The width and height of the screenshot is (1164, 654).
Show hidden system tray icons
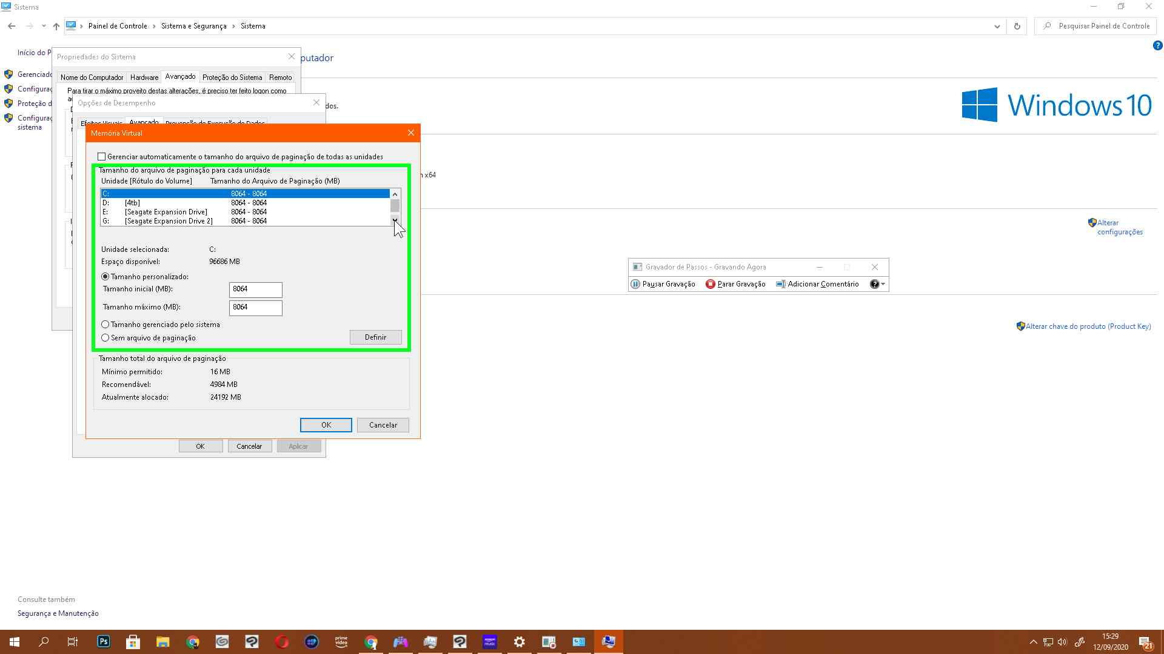coord(1033,642)
